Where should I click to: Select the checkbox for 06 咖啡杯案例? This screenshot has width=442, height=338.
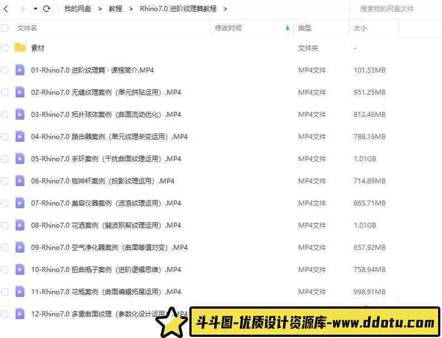[5, 181]
